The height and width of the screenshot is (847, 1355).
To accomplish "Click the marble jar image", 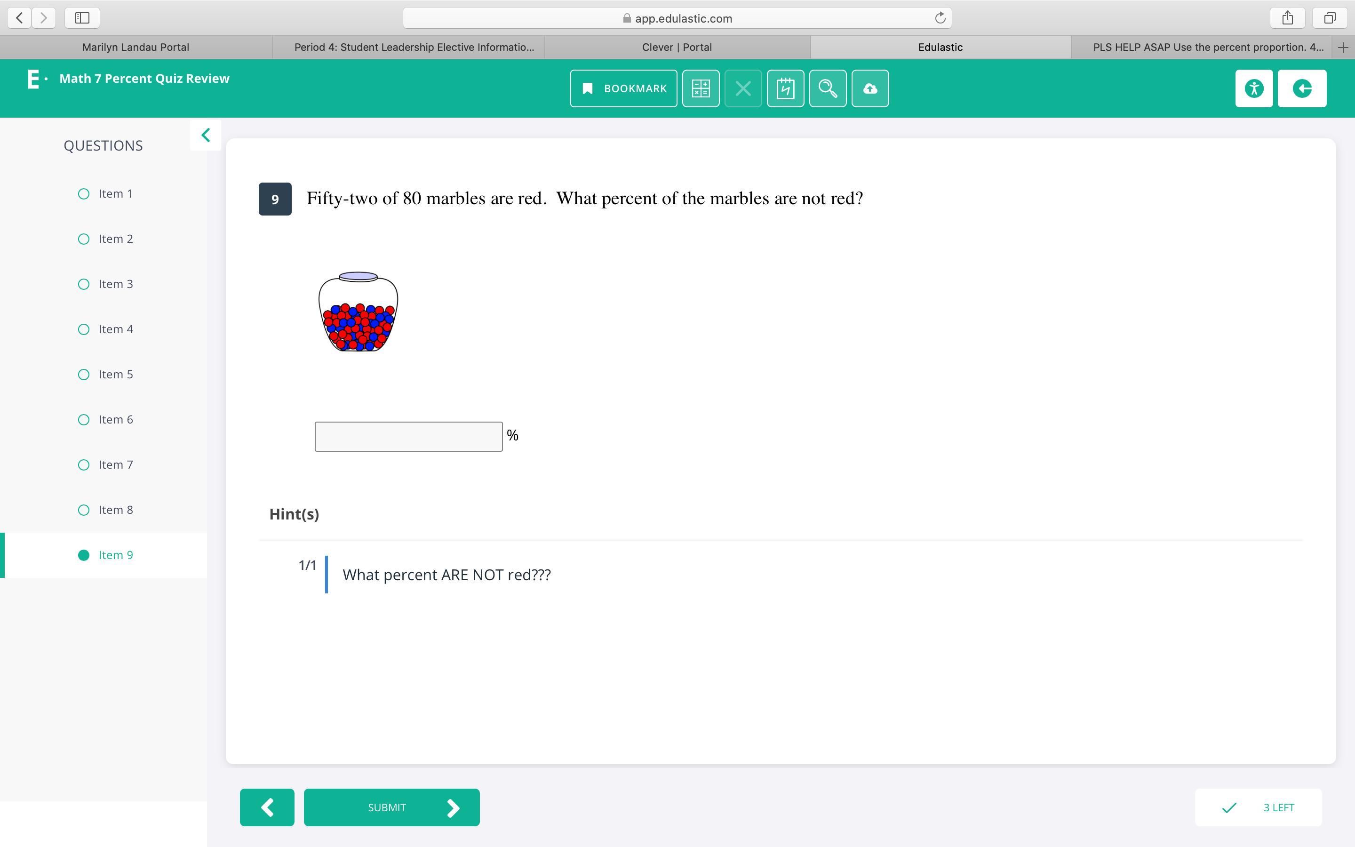I will pyautogui.click(x=359, y=312).
